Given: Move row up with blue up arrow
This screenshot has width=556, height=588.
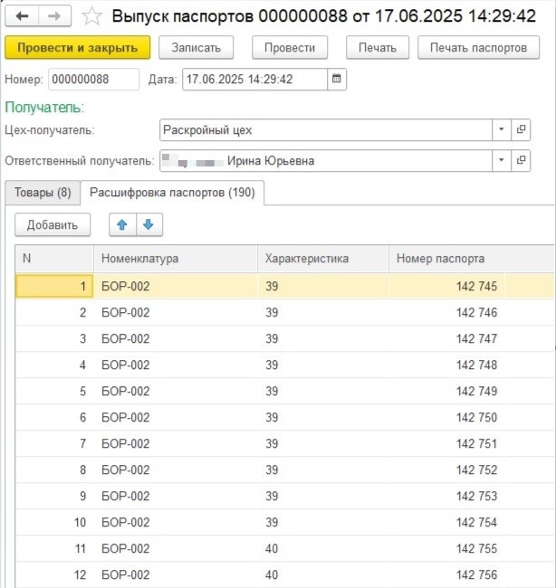Looking at the screenshot, I should 121,224.
